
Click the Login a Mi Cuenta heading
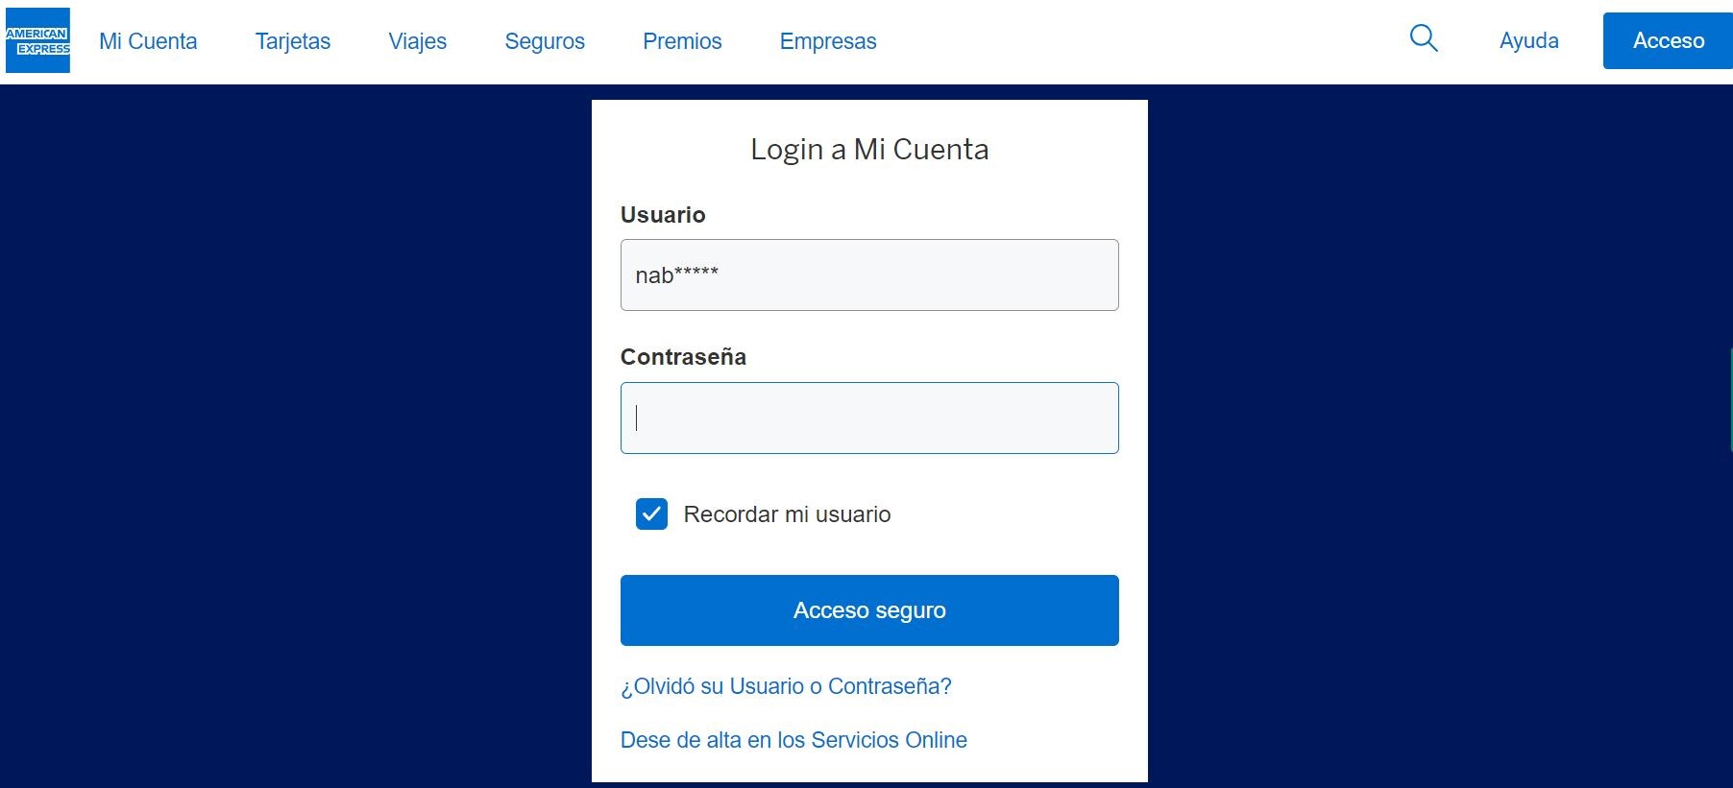pos(869,150)
